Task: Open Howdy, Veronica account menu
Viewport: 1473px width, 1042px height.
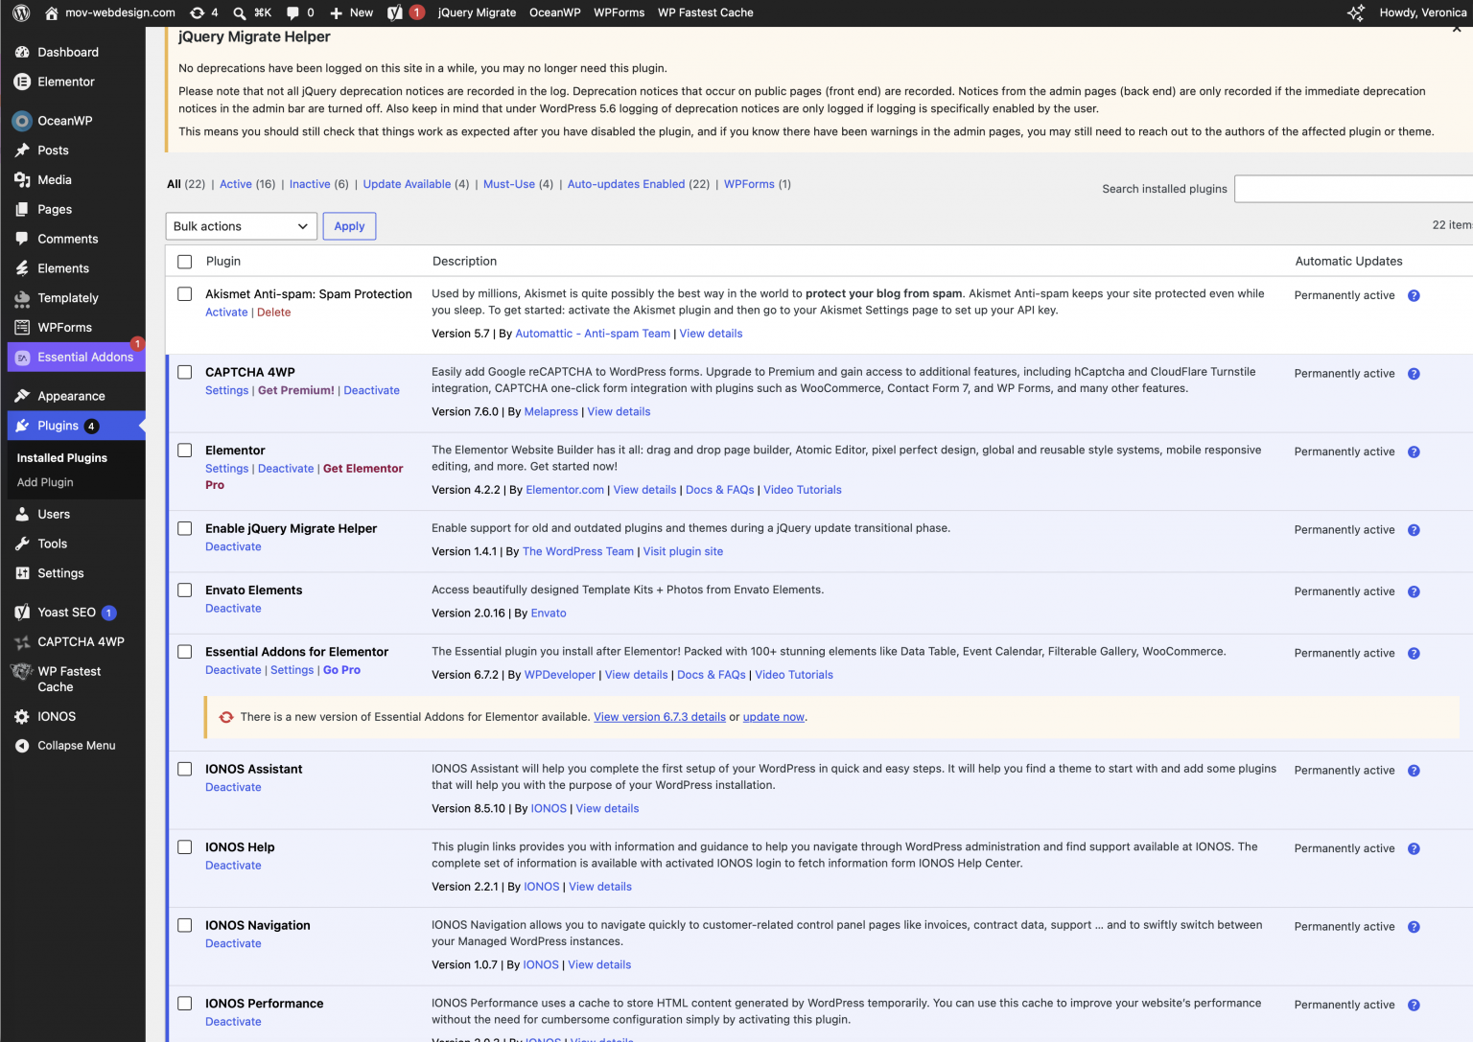Action: [1422, 12]
